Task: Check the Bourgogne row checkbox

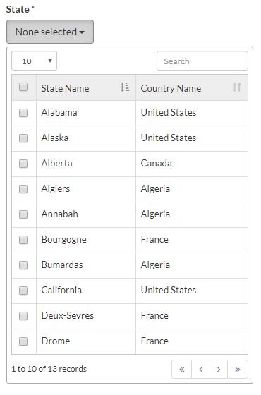Action: (x=23, y=240)
